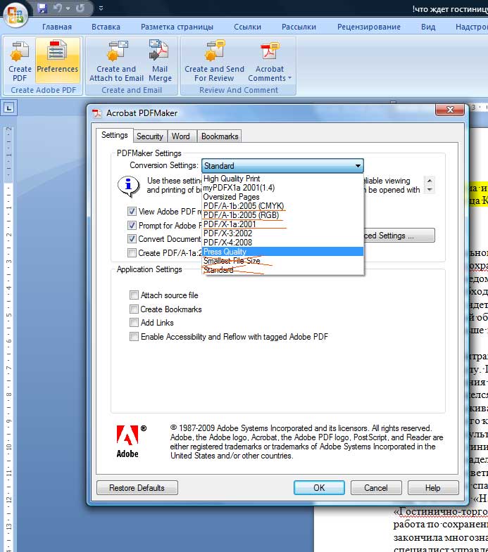Select PDF/A-1b:2005 (CMYK) option
This screenshot has width=488, height=552.
(283, 206)
